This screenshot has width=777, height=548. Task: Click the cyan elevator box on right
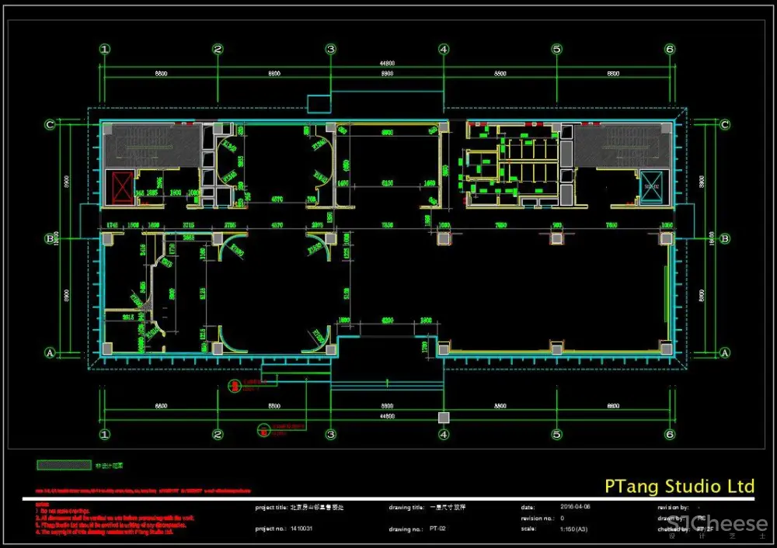(x=650, y=186)
